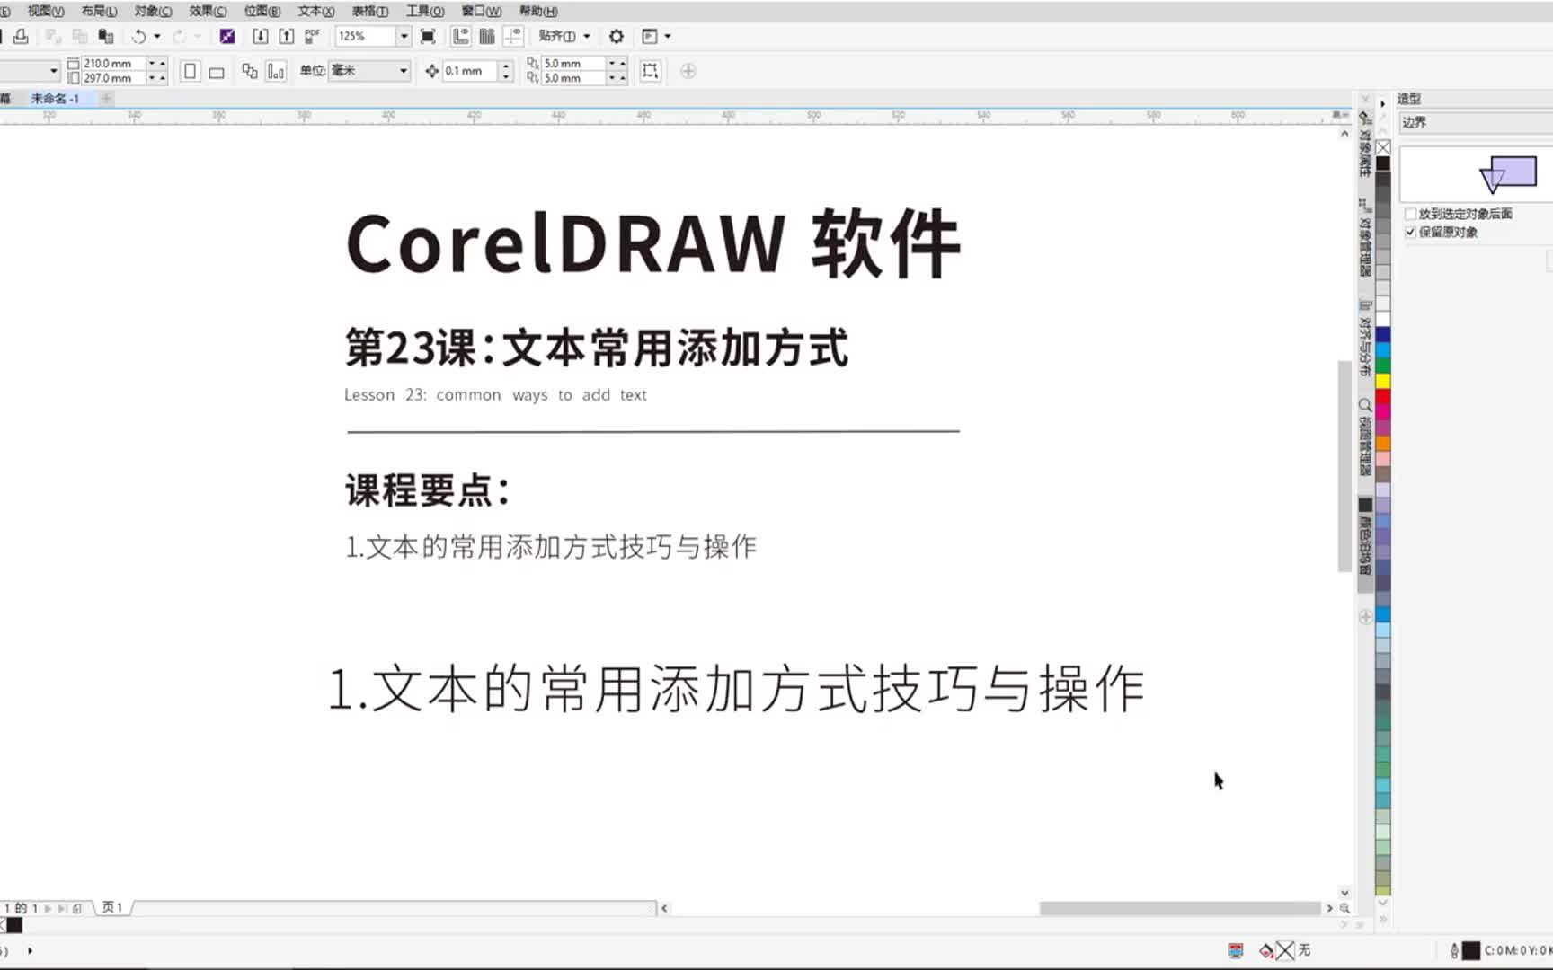Click the Publish to PDF icon
Viewport: 1553px width, 970px height.
[312, 36]
